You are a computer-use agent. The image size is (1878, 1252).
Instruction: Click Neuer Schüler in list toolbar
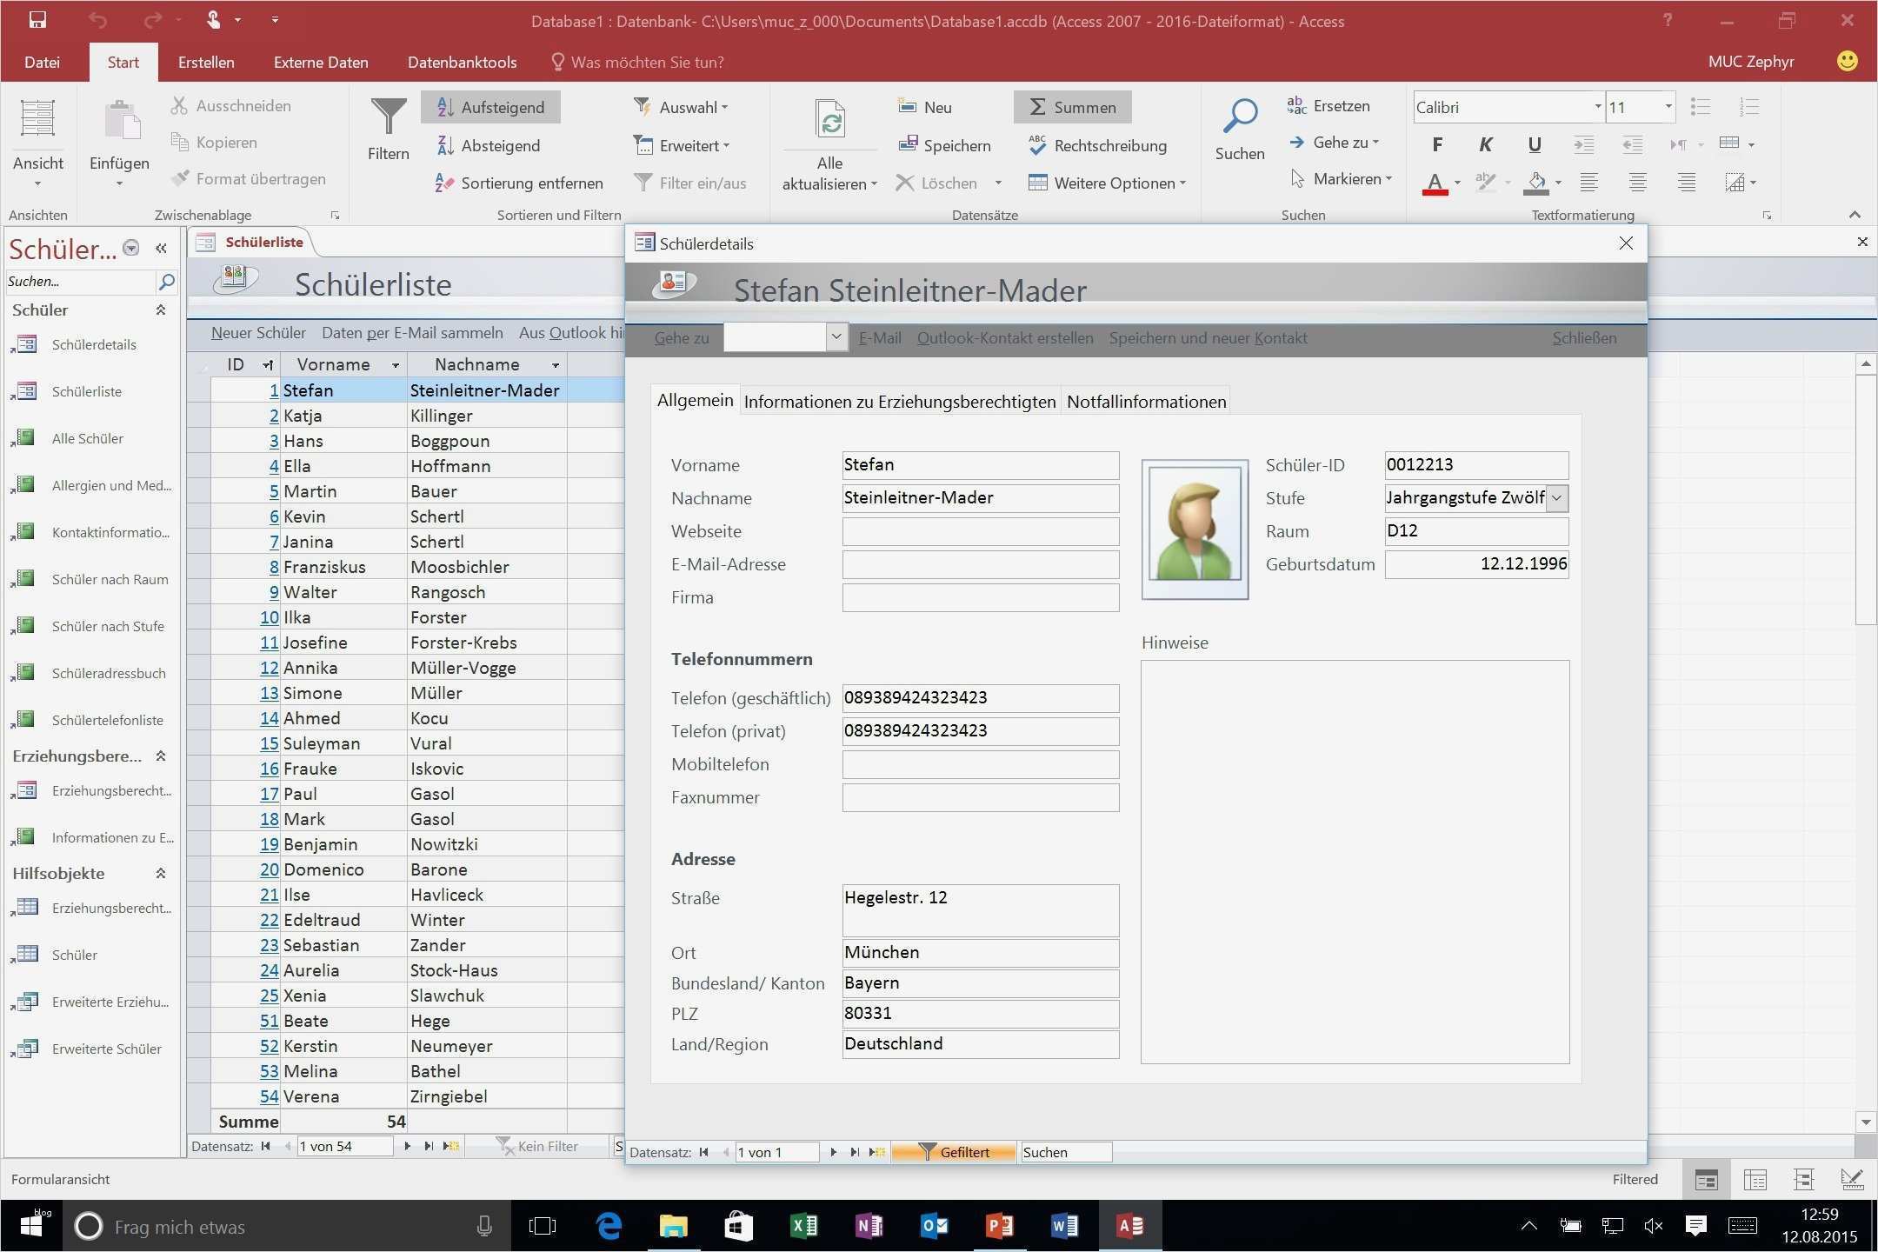[258, 333]
